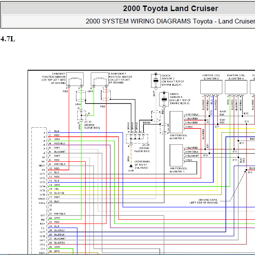This screenshot has height=255, width=255.
Task: Click pin '22 GRN' on the connector
Action: pyautogui.click(x=54, y=218)
